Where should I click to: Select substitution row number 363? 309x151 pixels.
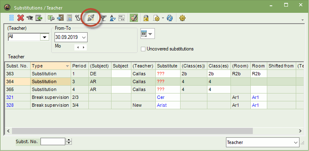pyautogui.click(x=18, y=74)
